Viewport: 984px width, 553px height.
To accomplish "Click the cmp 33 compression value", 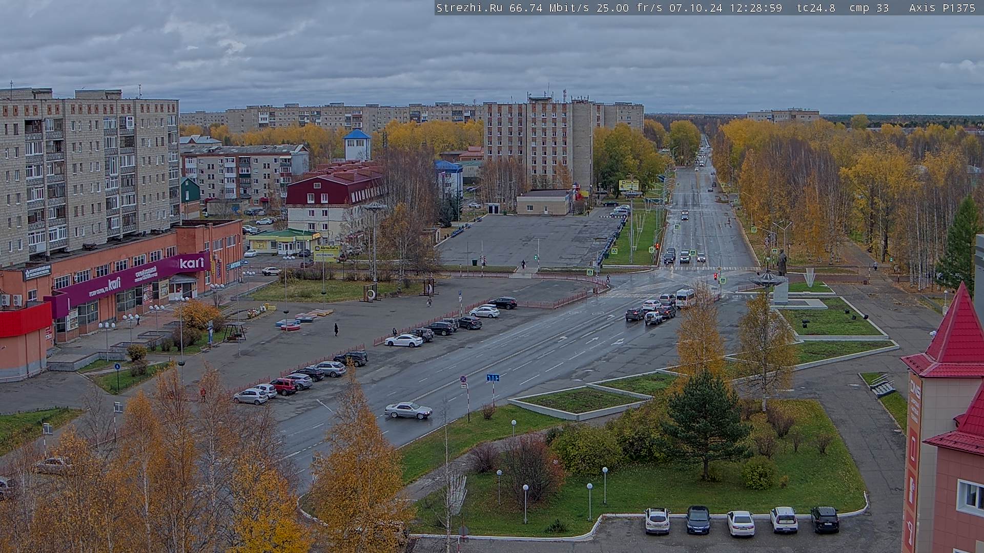I will coord(869,8).
